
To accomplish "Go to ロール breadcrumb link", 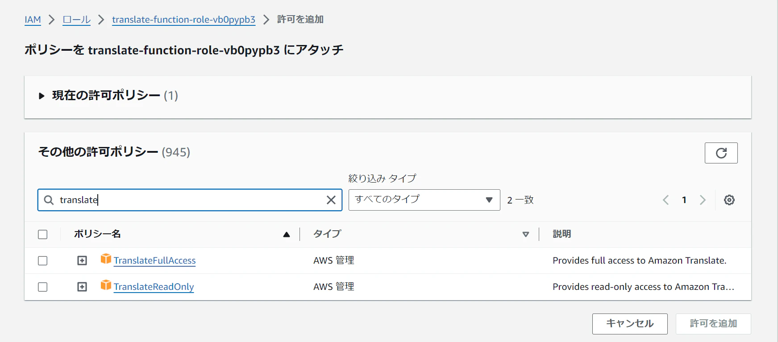I will (76, 20).
